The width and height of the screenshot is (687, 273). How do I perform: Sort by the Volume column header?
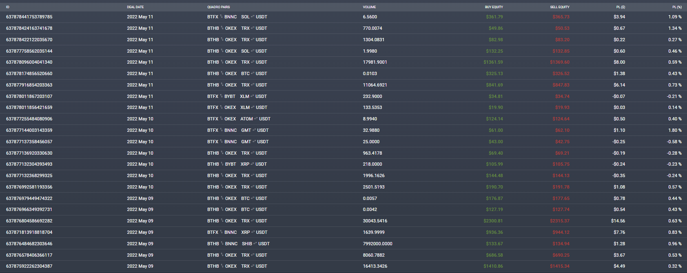(369, 7)
